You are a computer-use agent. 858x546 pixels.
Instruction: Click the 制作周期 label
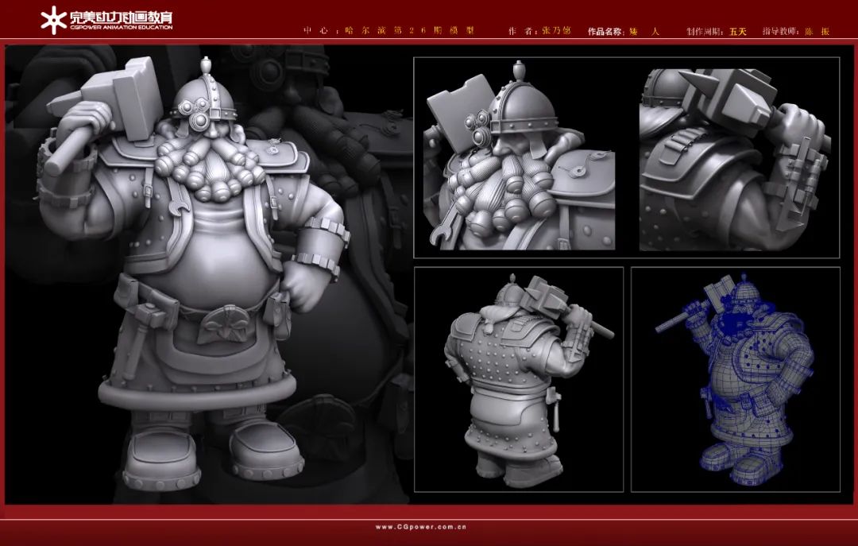705,31
